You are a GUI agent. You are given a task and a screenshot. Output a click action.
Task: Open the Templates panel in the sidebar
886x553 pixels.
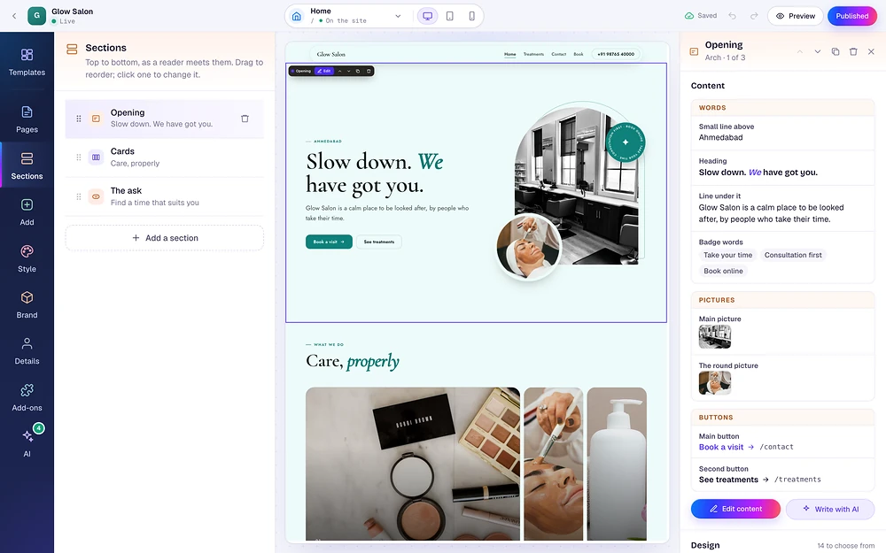(27, 62)
